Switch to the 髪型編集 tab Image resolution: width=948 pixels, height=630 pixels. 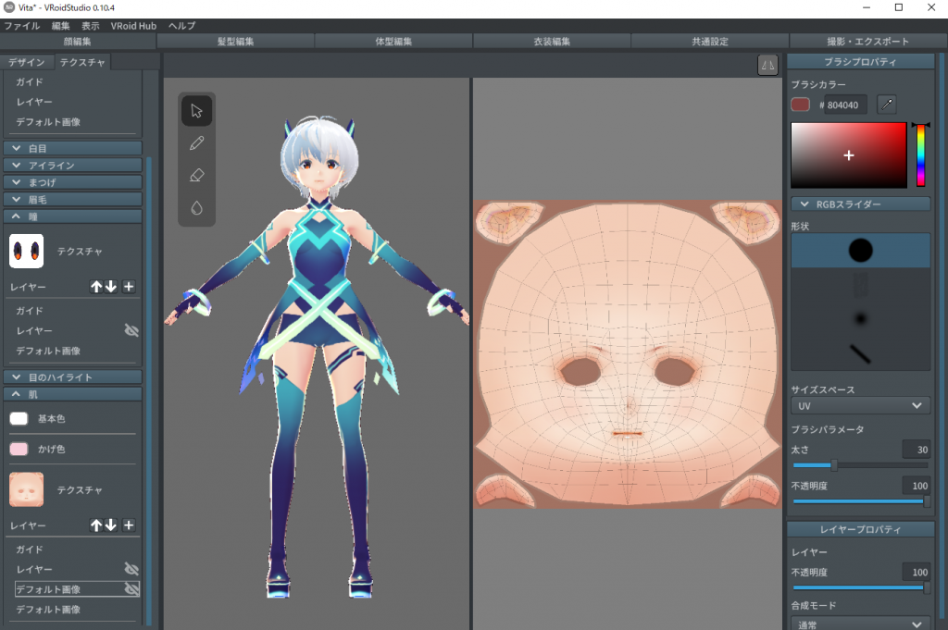[236, 42]
